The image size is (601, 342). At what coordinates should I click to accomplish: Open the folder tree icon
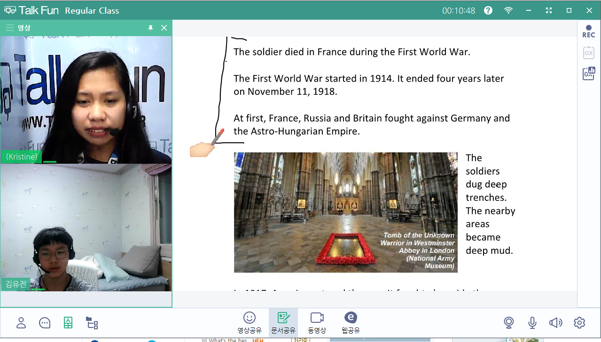click(x=92, y=323)
